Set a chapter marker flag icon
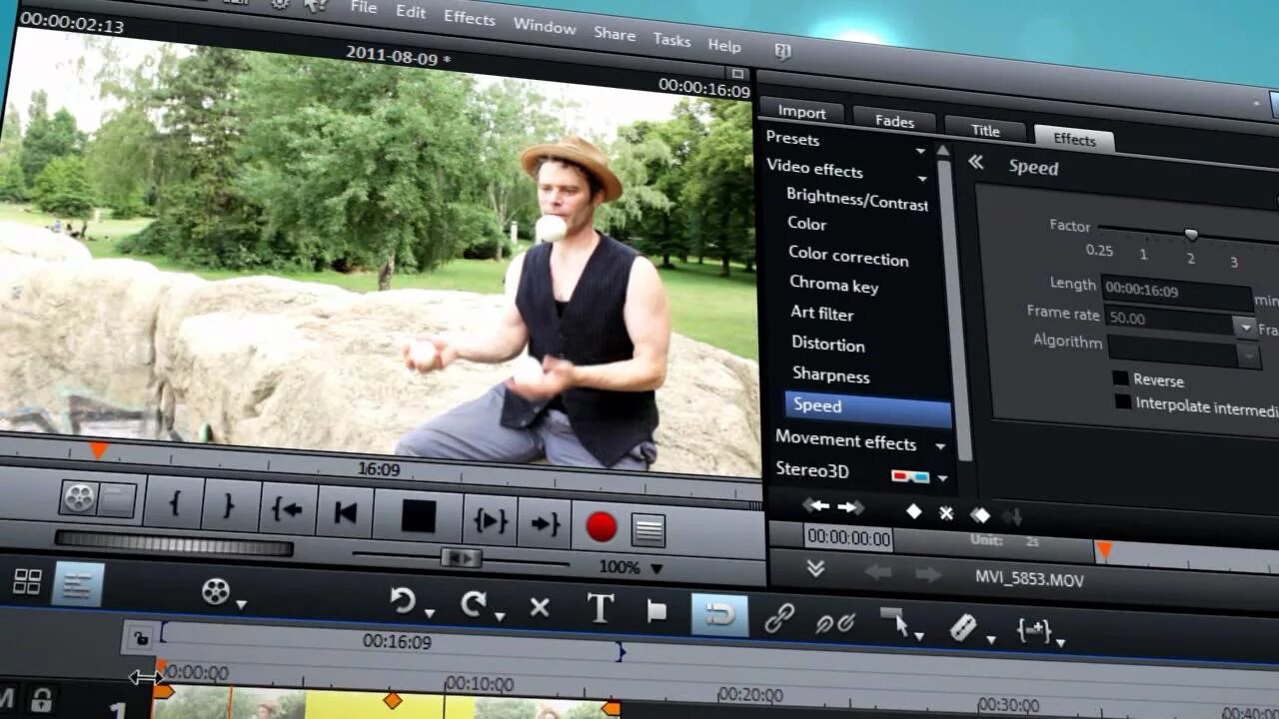Image resolution: width=1279 pixels, height=719 pixels. coord(656,612)
